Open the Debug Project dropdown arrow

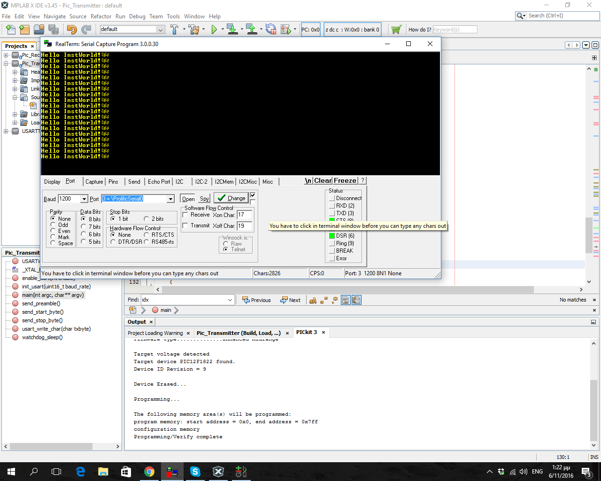[295, 30]
